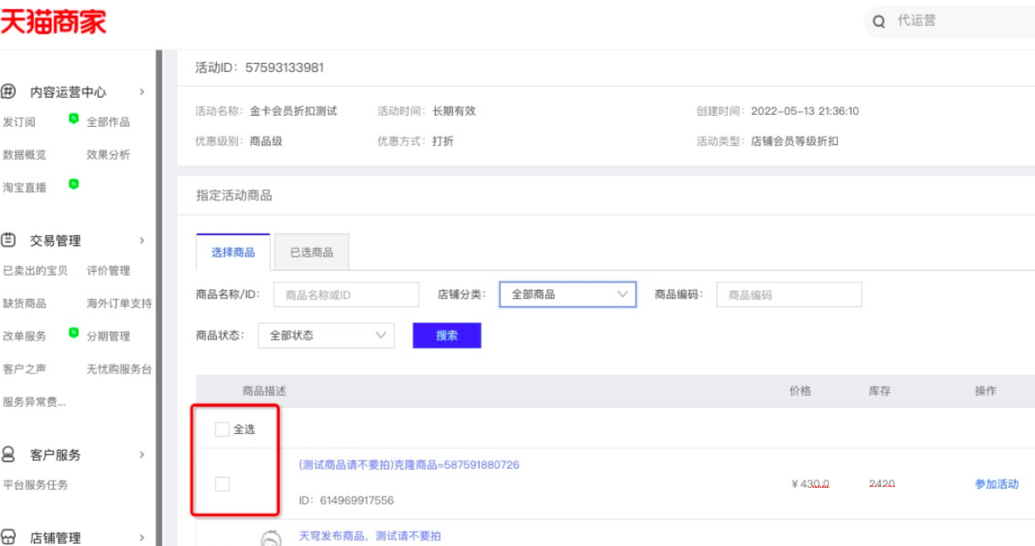Click the 交易管理 section icon
Screen dimensions: 1035x546
point(9,240)
